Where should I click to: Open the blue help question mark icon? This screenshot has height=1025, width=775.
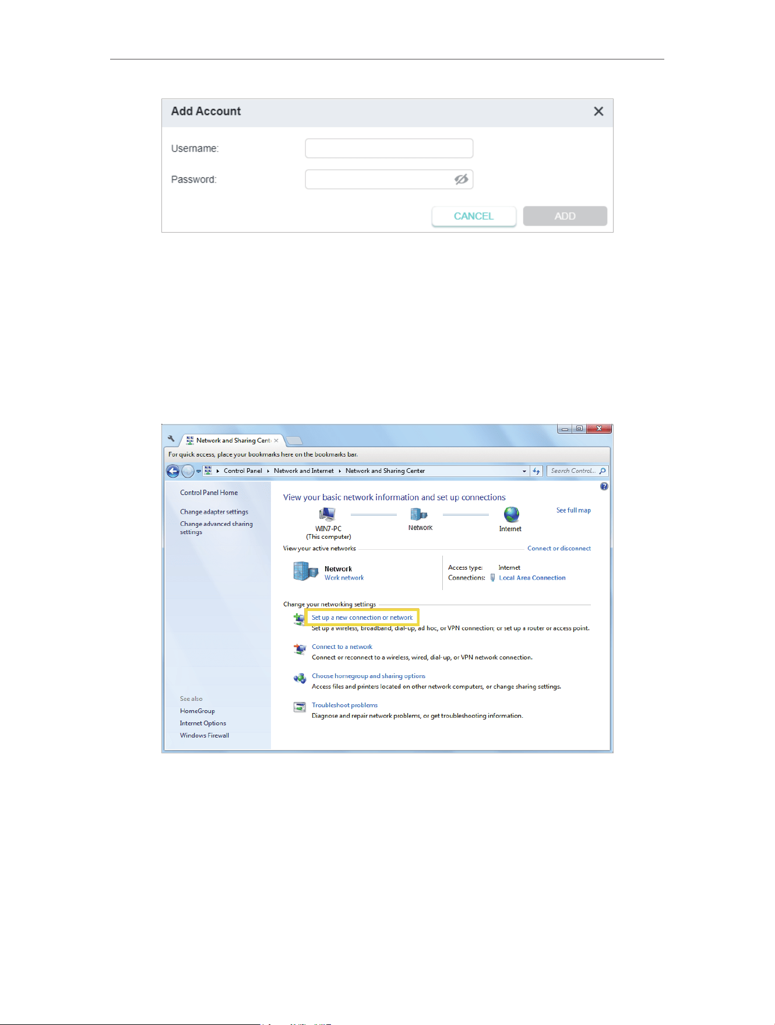pos(604,486)
